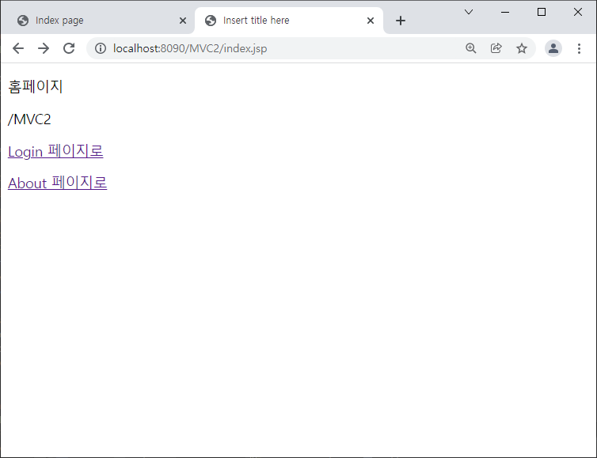Open tab search dropdown chevron
597x458 pixels.
(469, 12)
